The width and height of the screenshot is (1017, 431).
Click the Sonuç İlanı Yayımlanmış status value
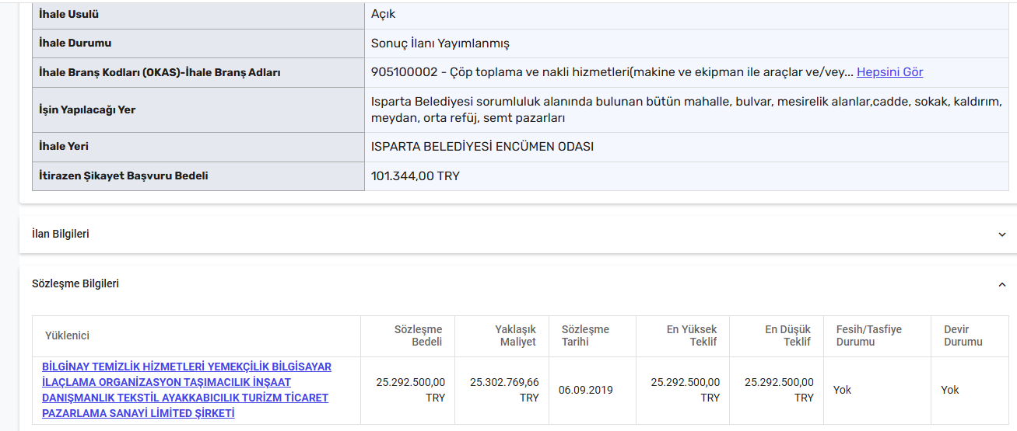pyautogui.click(x=440, y=43)
